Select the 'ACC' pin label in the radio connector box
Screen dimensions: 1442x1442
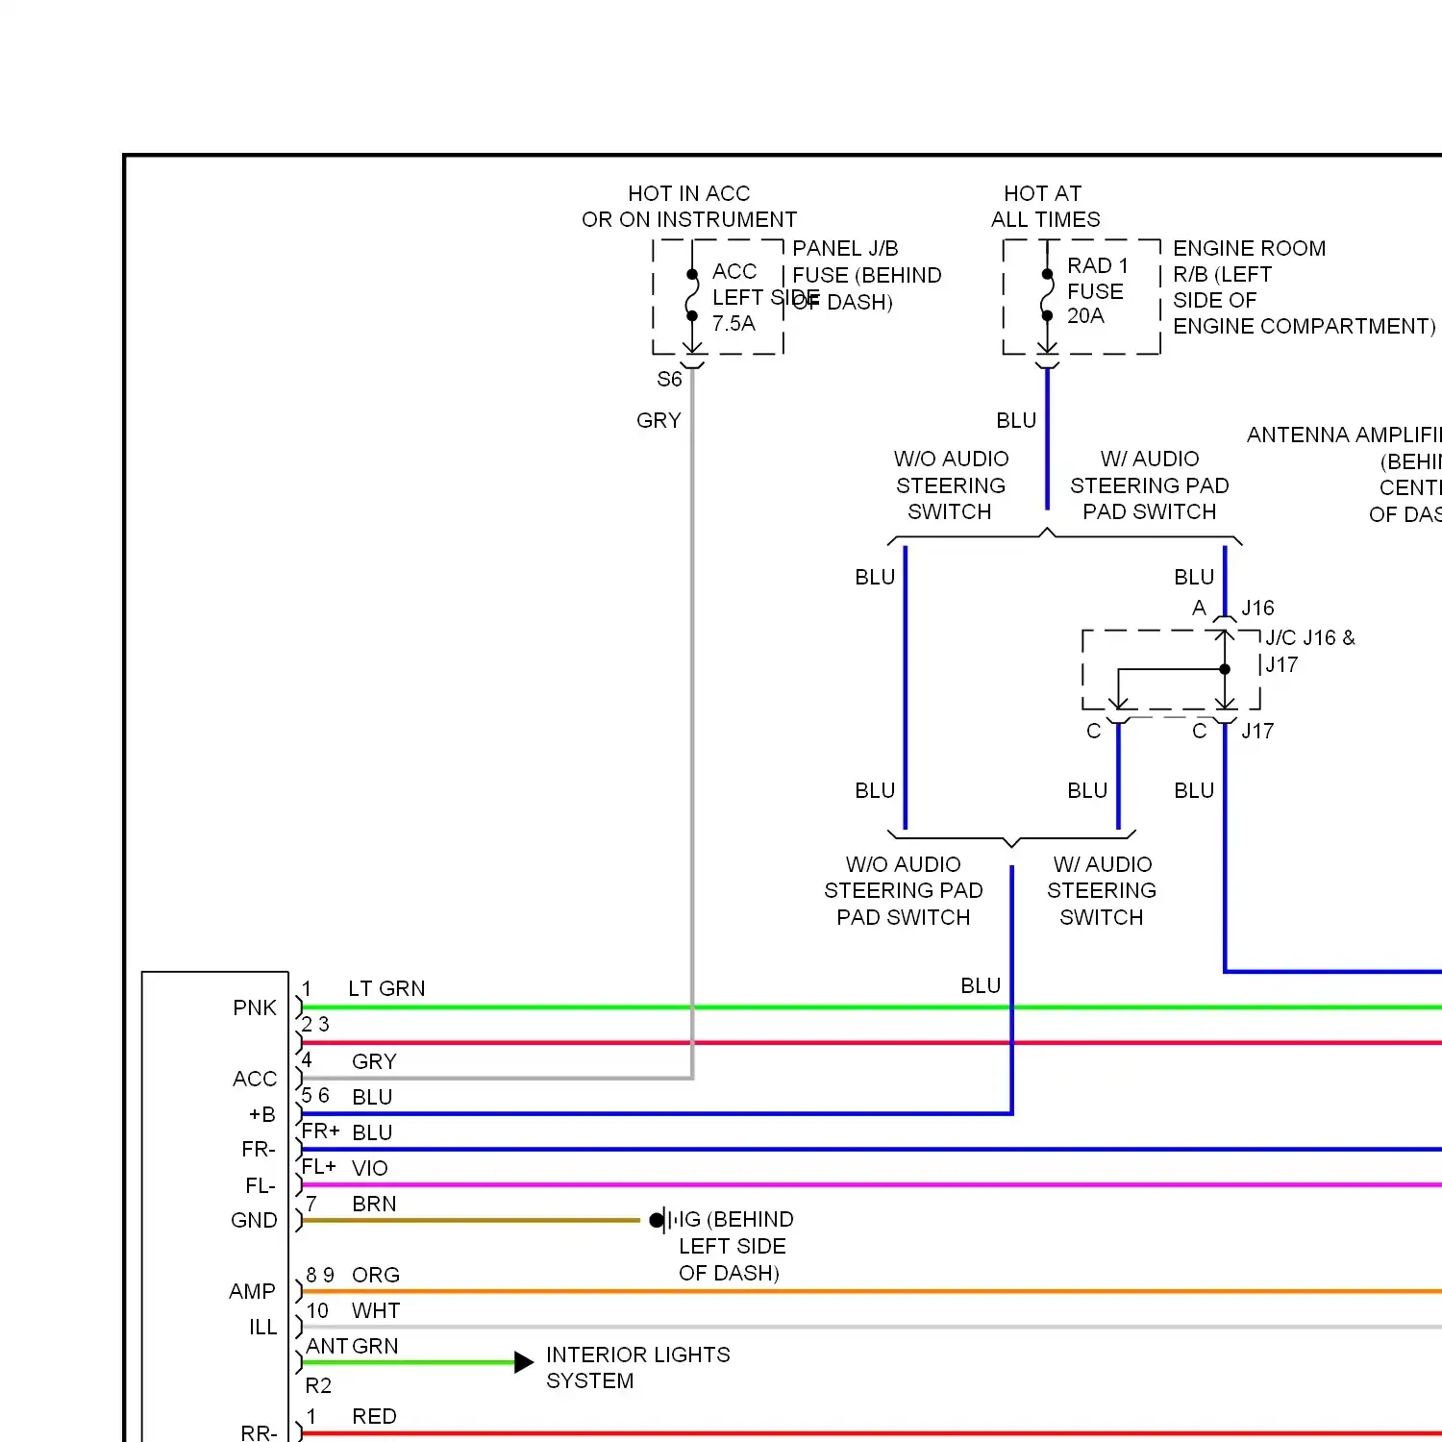coord(255,1080)
